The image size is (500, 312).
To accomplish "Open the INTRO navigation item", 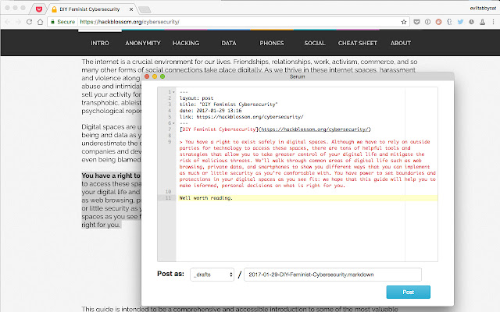I will 100,43.
